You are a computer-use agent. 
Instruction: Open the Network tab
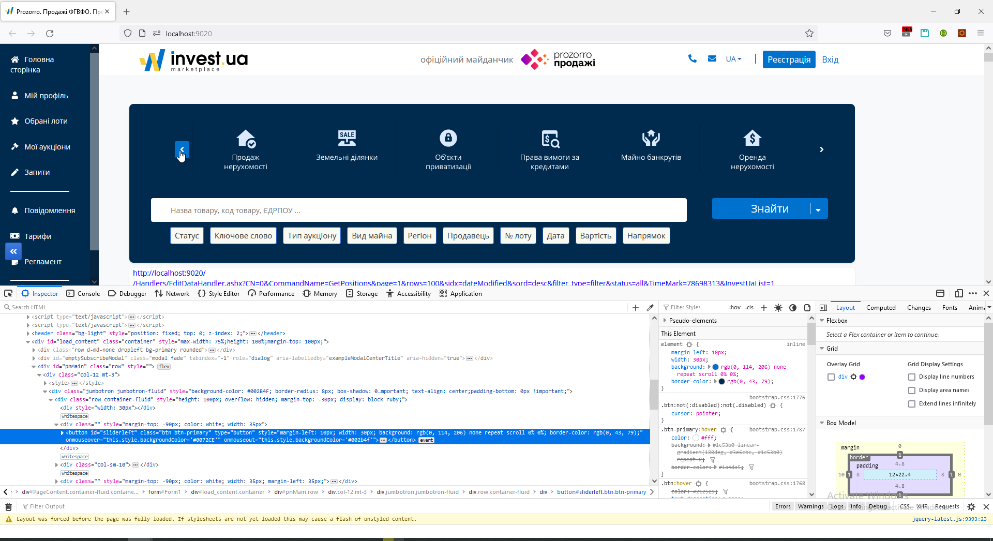click(172, 293)
